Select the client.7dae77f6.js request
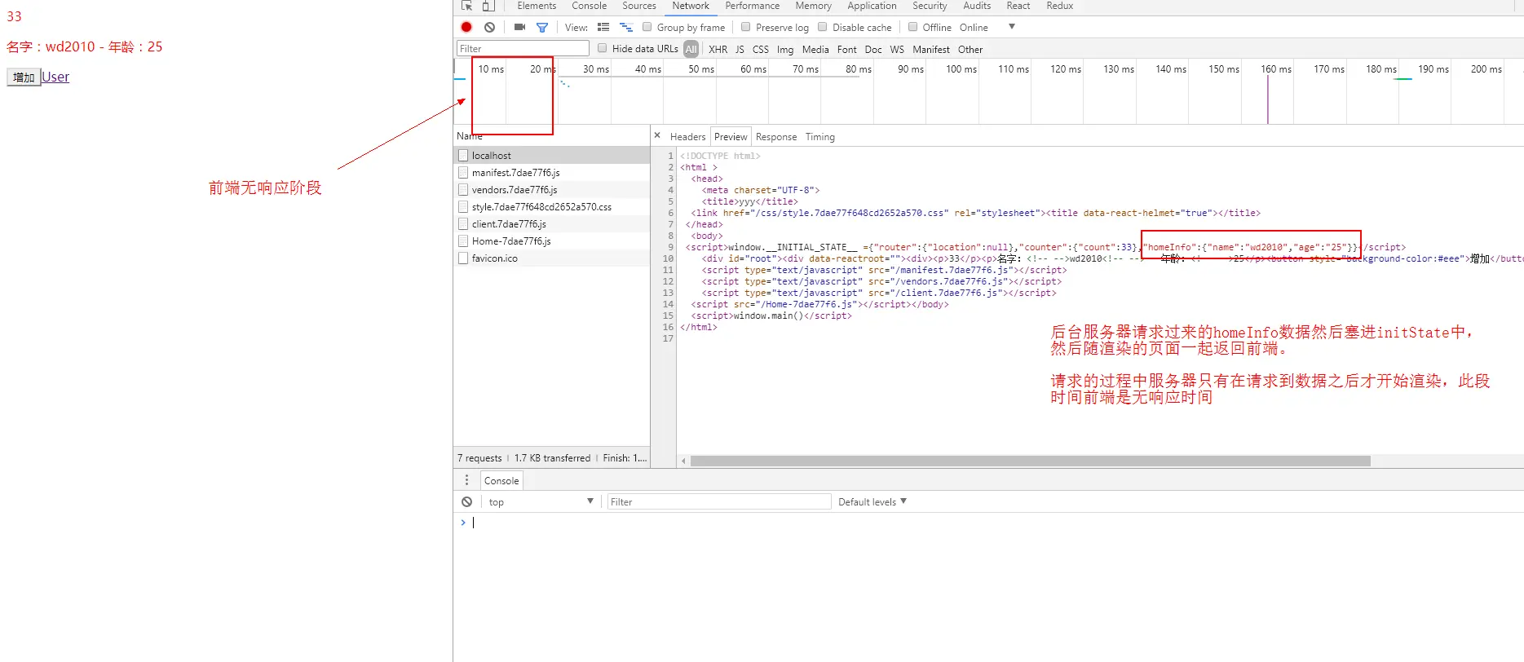 [x=551, y=223]
